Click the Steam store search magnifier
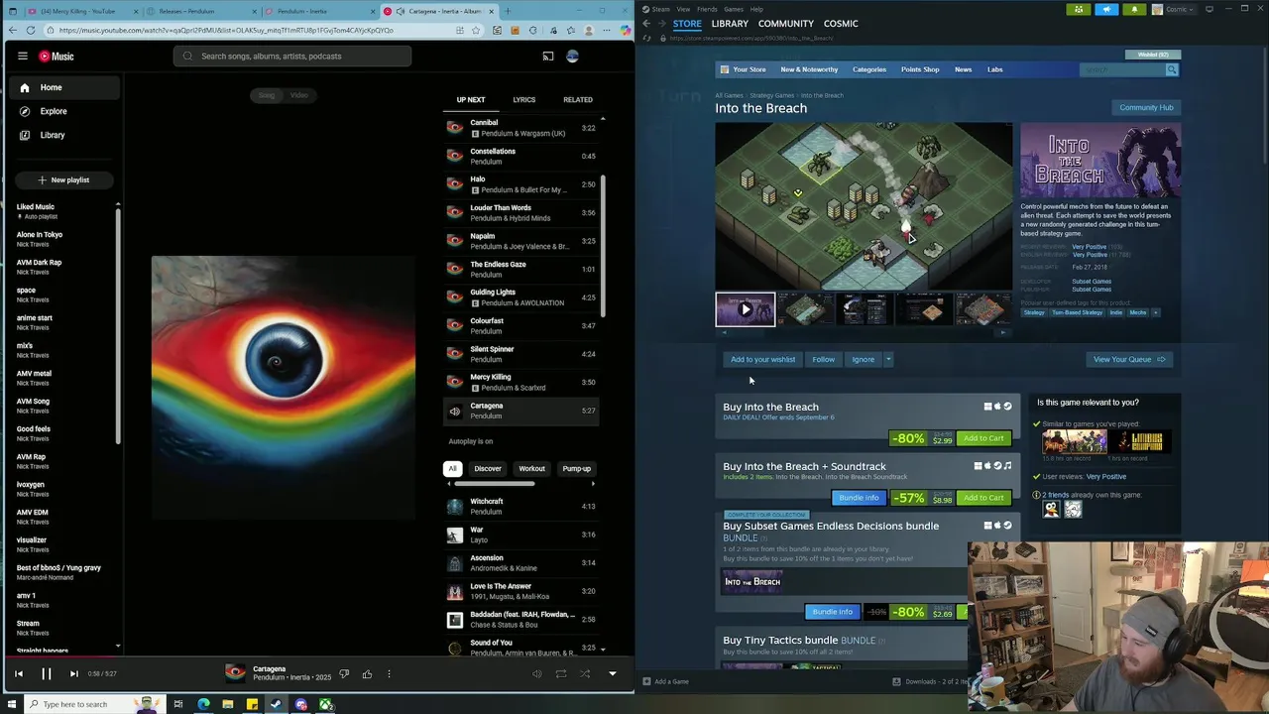The height and width of the screenshot is (714, 1269). click(x=1172, y=69)
